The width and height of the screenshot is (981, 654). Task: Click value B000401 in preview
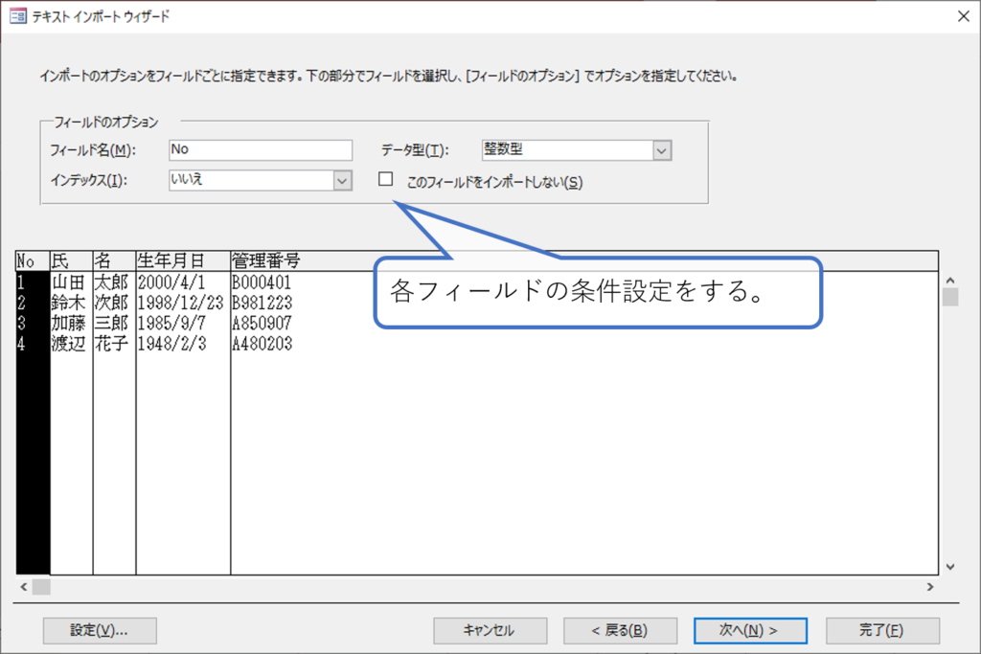coord(262,282)
